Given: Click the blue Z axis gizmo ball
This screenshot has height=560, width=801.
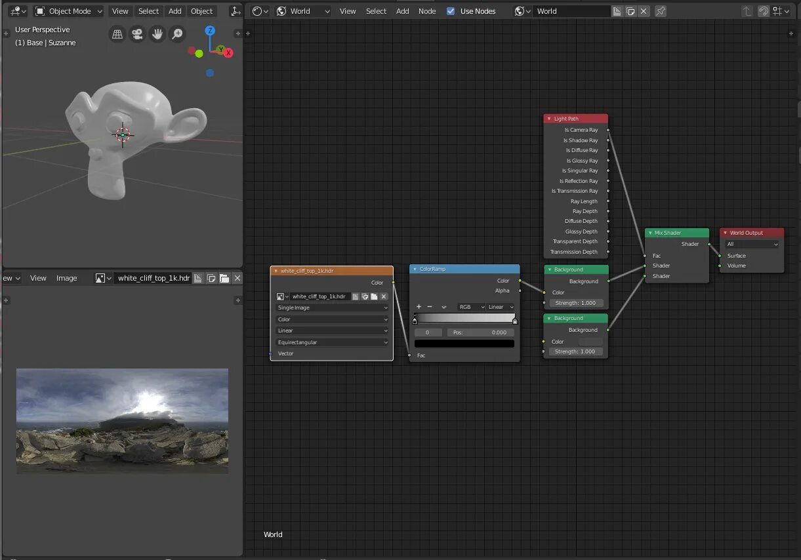Looking at the screenshot, I should (x=210, y=31).
